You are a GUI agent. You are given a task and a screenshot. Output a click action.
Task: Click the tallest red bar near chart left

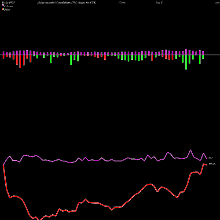20,62
